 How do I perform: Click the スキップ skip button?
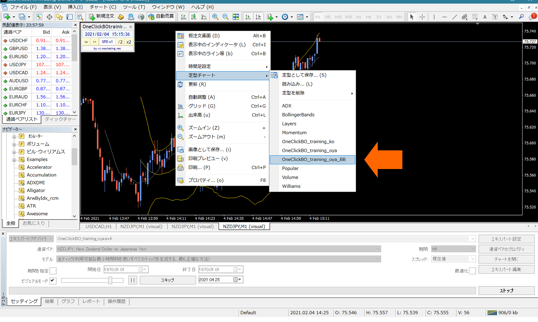168,280
